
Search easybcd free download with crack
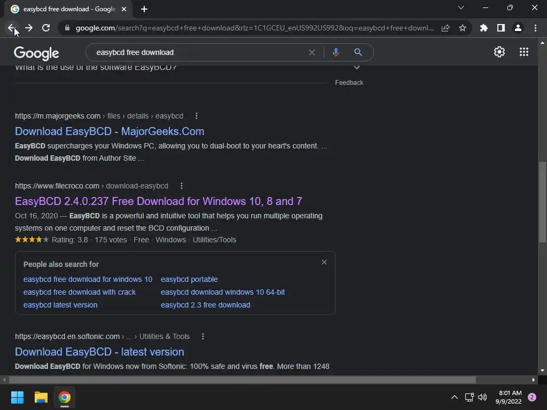click(x=80, y=292)
